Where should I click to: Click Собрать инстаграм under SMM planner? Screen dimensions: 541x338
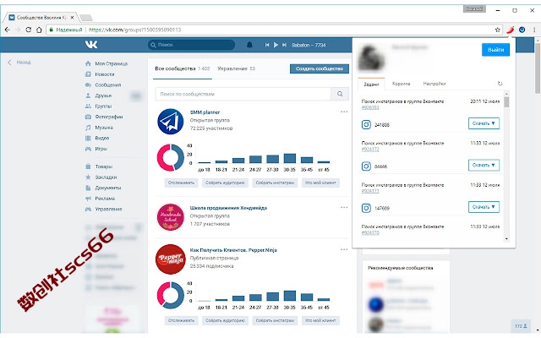coord(275,183)
